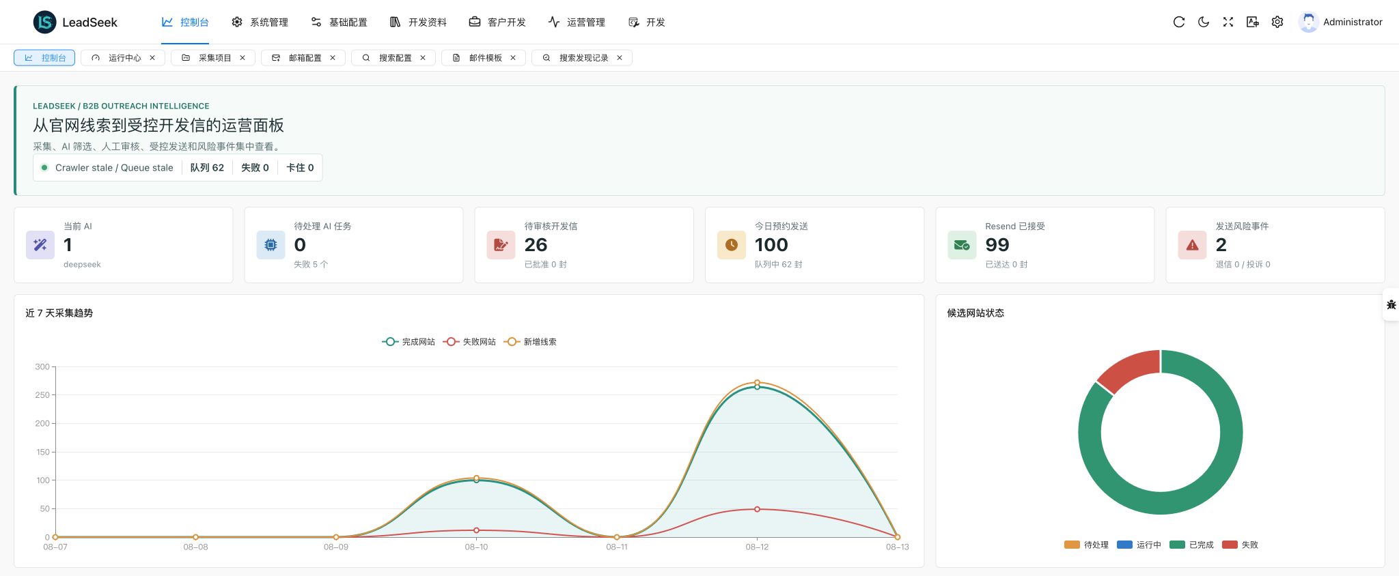Close the 运行中心 tab
The image size is (1399, 576).
click(x=152, y=58)
